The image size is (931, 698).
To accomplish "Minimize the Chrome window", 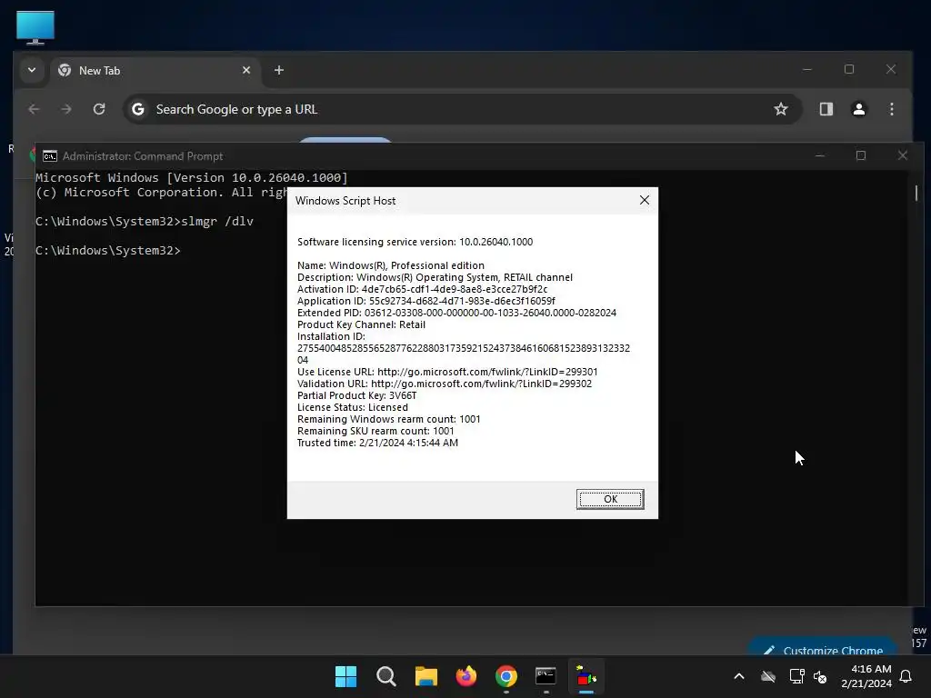I will point(807,69).
